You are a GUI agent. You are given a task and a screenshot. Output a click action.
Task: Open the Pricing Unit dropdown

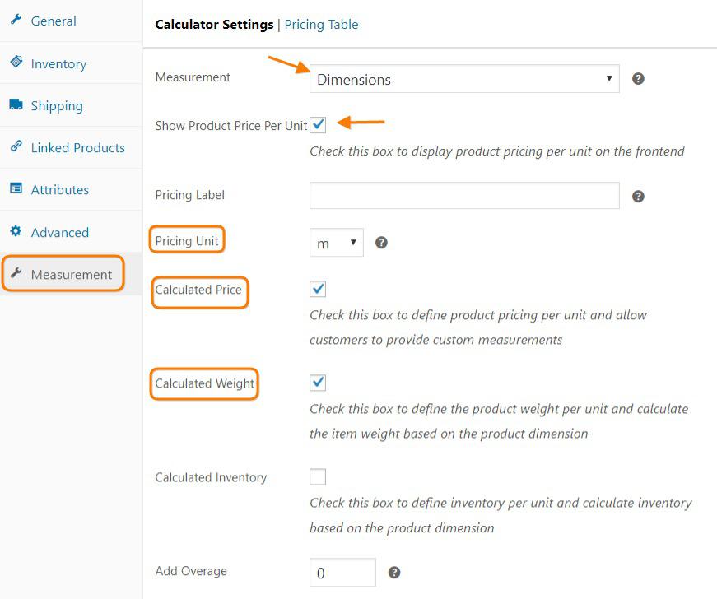(336, 243)
